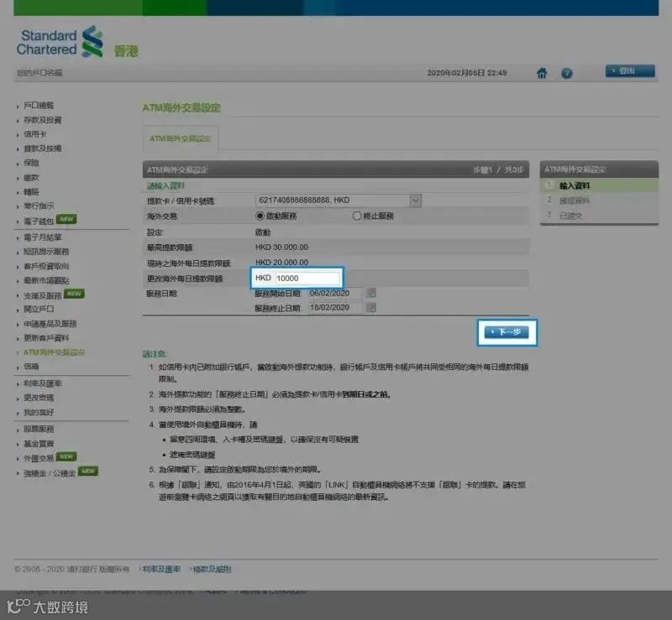The height and width of the screenshot is (620, 672).
Task: Open 利率及匯率 in the sidebar
Action: click(43, 383)
